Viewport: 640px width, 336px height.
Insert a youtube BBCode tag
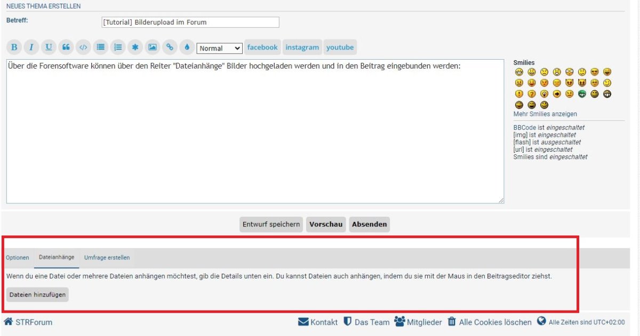coord(340,47)
